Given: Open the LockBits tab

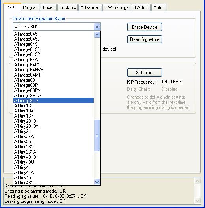Looking at the screenshot, I should tap(68, 7).
